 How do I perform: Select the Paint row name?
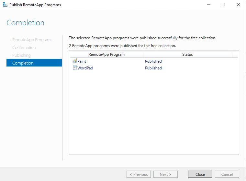click(82, 61)
